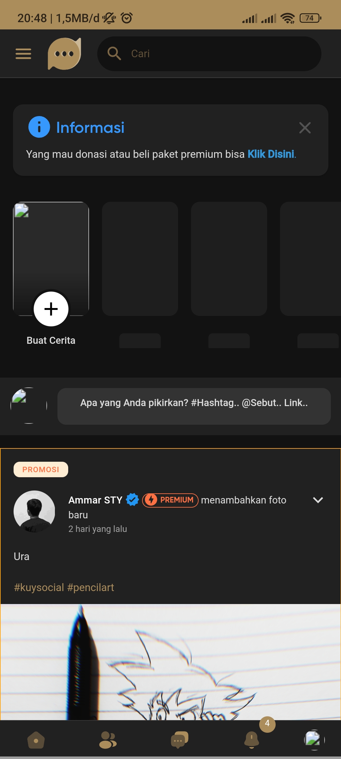Open the home icon in bottom bar

click(36, 740)
